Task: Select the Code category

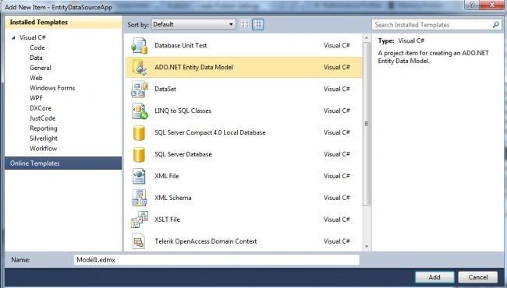Action: 37,47
